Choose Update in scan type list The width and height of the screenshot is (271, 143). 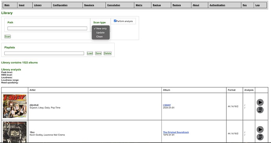tap(101, 32)
